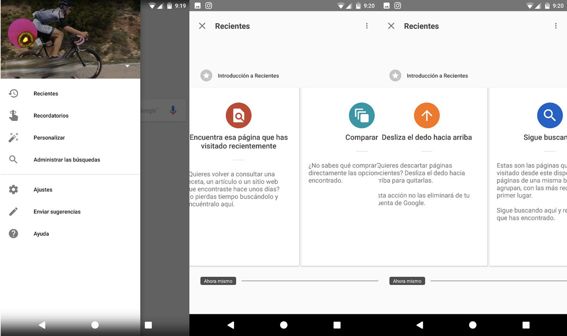Tap the Ahora mismo label on the middle screen
Viewport: 567px width, 336px height.
pos(218,281)
